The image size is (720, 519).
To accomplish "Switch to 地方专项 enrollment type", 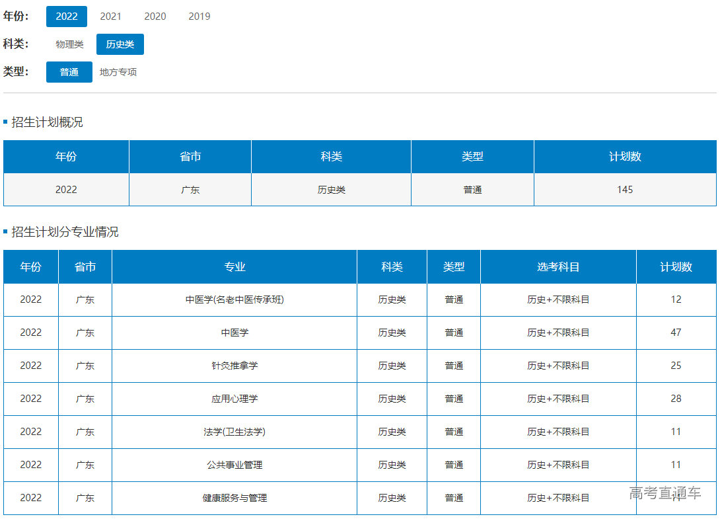I will (118, 72).
